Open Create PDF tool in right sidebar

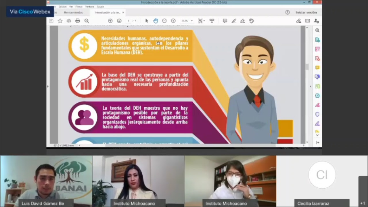click(x=317, y=58)
